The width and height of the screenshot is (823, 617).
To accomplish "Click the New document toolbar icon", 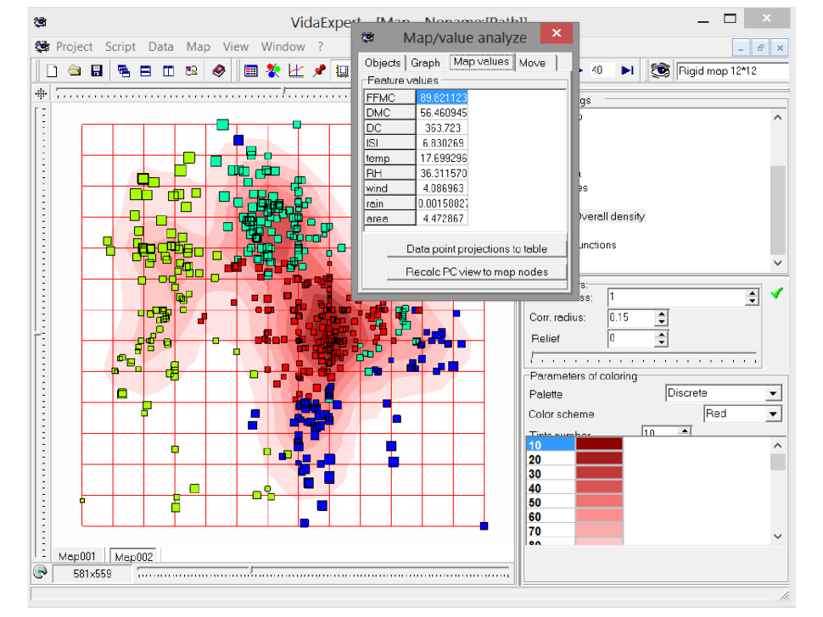I will 53,71.
